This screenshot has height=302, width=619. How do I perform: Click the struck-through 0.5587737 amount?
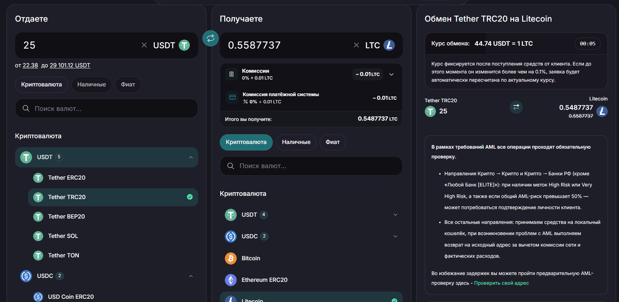click(581, 116)
